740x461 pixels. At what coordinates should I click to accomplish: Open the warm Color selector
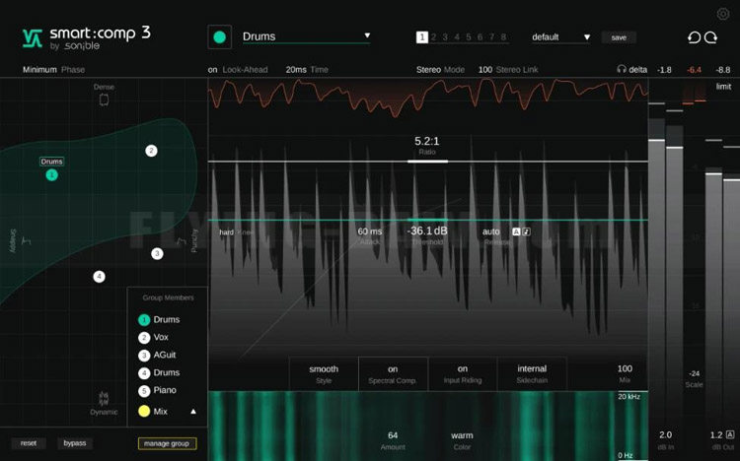(x=462, y=440)
